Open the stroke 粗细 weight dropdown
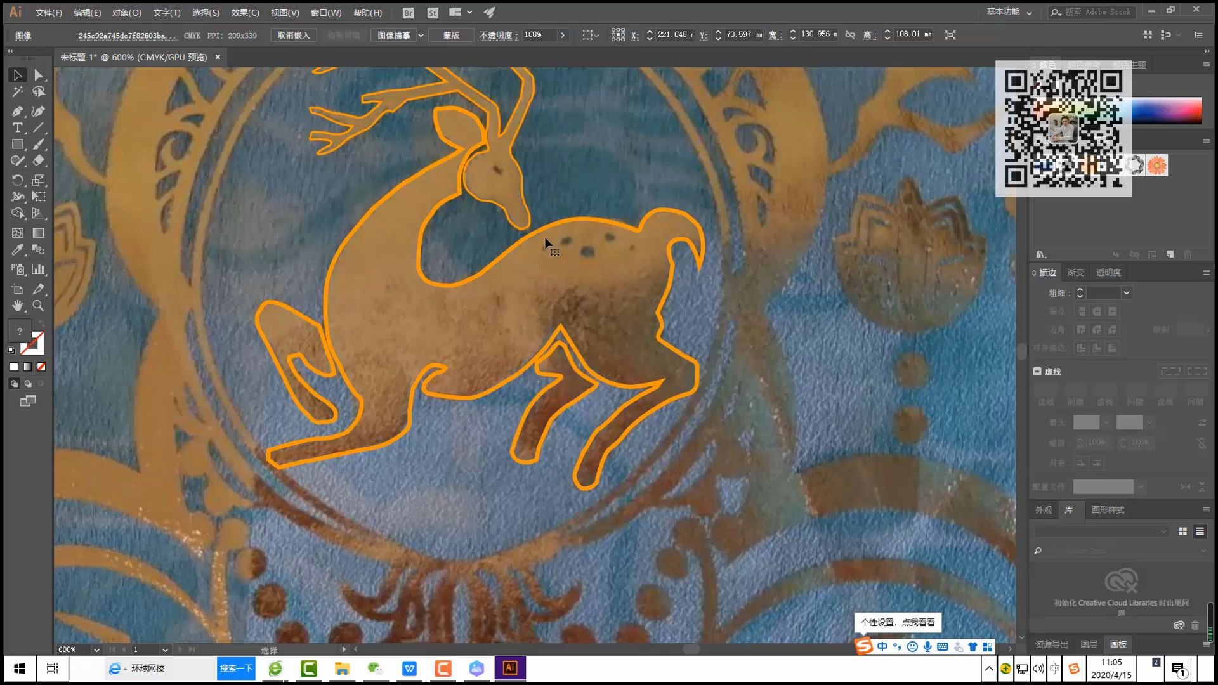This screenshot has height=685, width=1218. [1127, 293]
